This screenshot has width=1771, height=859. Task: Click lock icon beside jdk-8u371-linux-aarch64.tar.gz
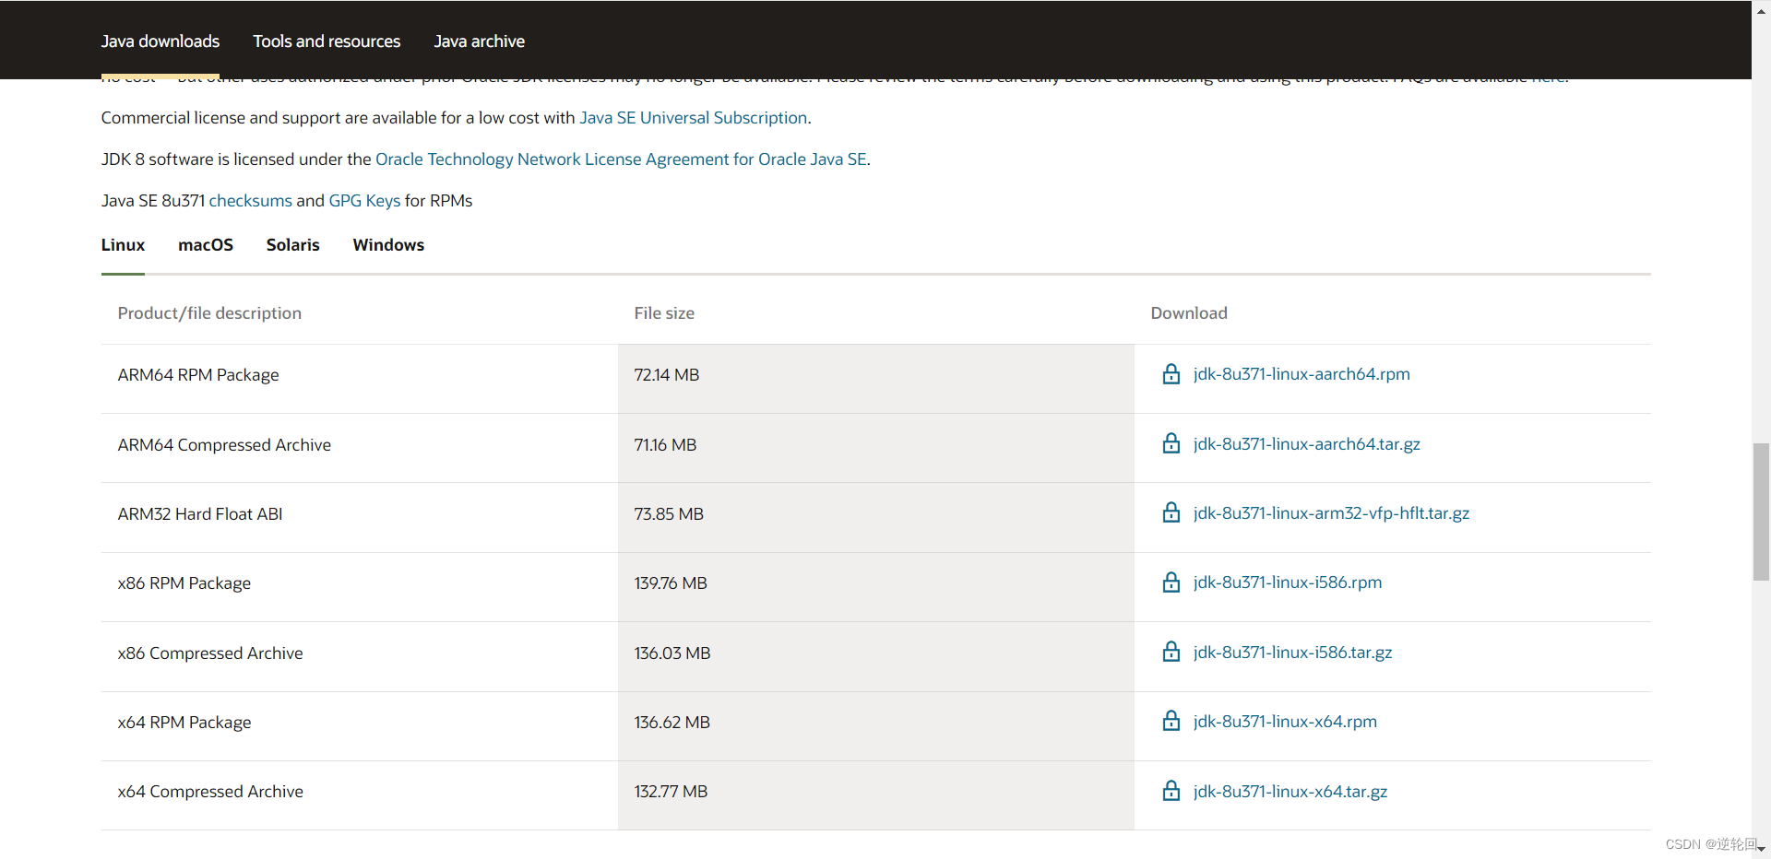pyautogui.click(x=1171, y=443)
